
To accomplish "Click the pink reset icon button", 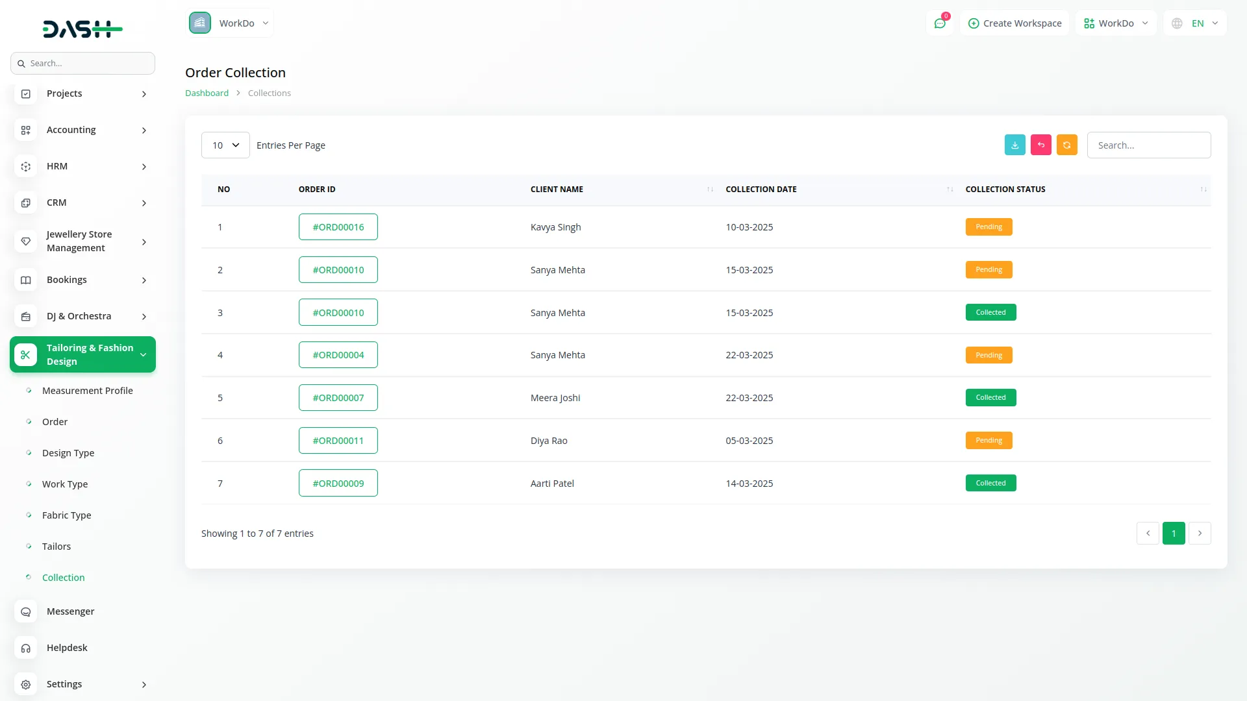I will coord(1040,145).
